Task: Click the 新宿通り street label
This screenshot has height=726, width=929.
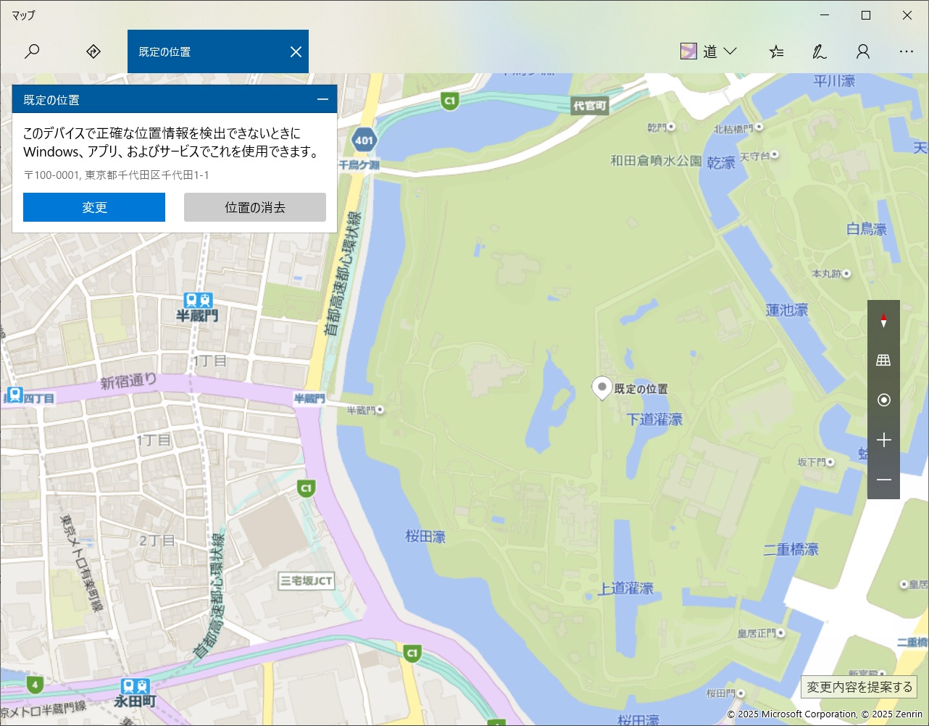Action: pyautogui.click(x=129, y=381)
